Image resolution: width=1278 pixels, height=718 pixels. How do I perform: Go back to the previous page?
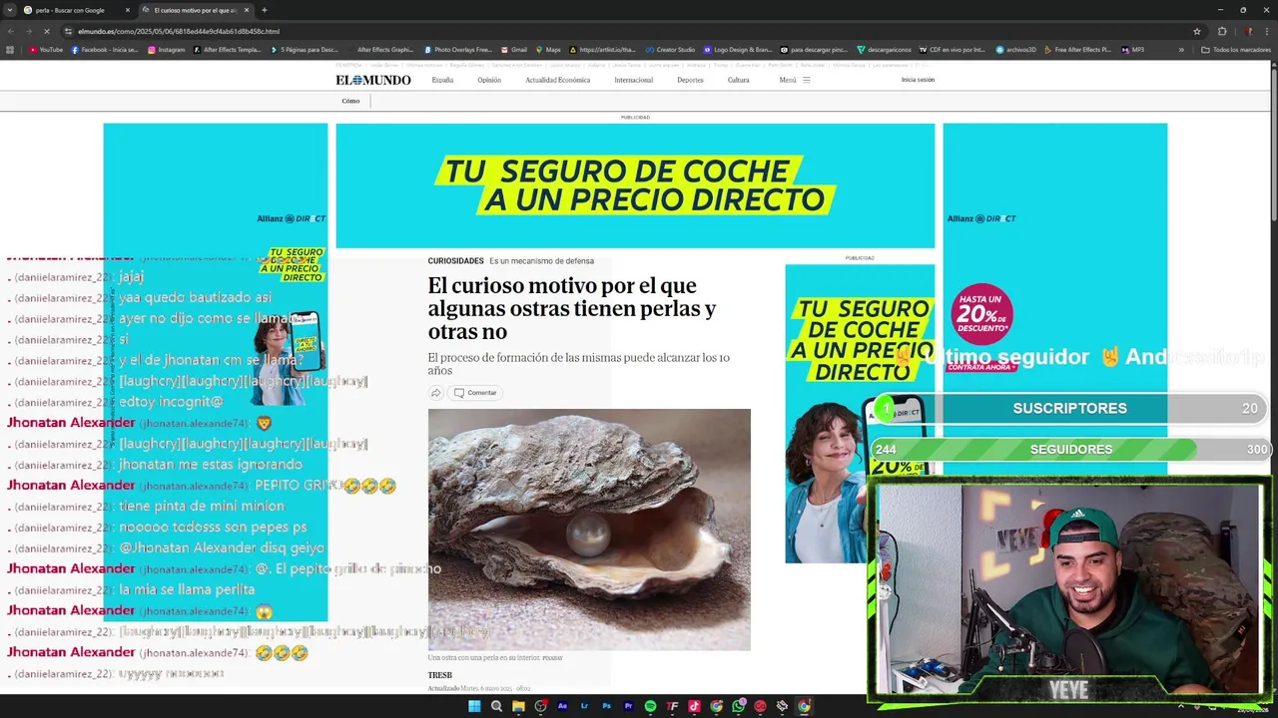click(9, 31)
